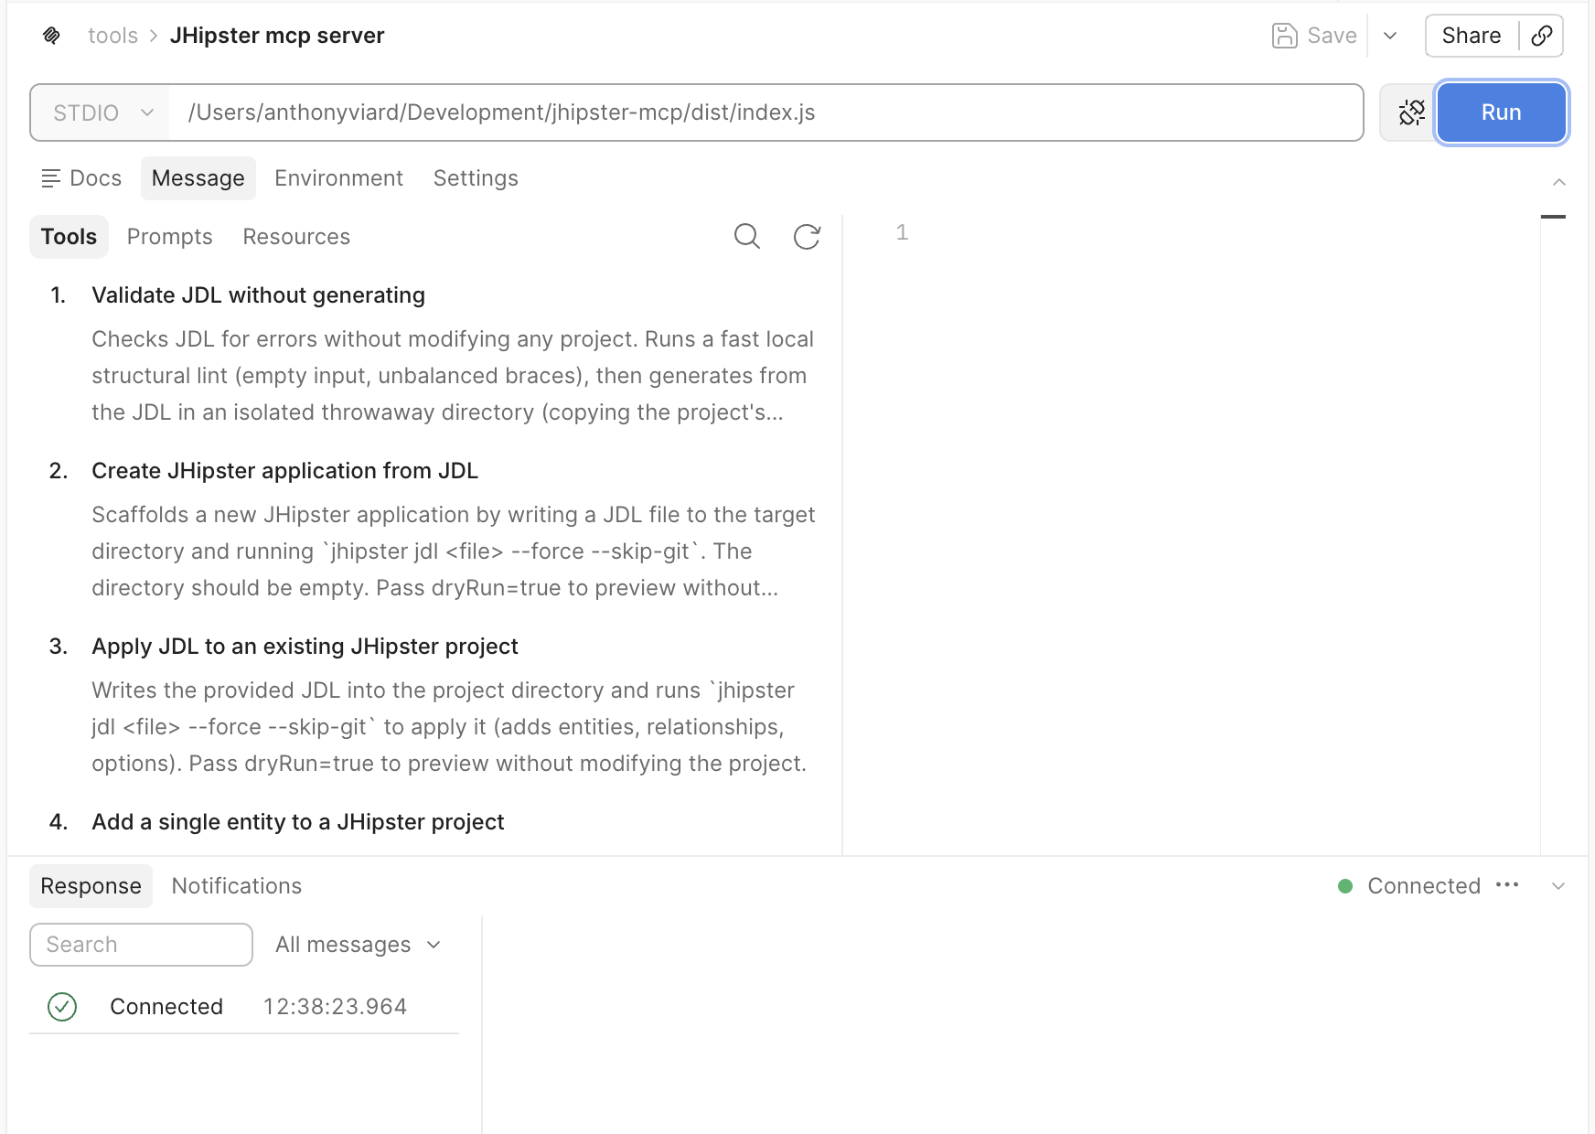Open the Settings tab
This screenshot has width=1595, height=1134.
pyautogui.click(x=476, y=178)
